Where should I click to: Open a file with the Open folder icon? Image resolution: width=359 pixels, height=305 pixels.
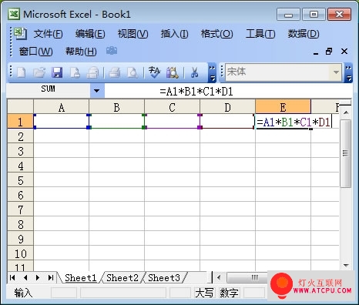tap(39, 72)
